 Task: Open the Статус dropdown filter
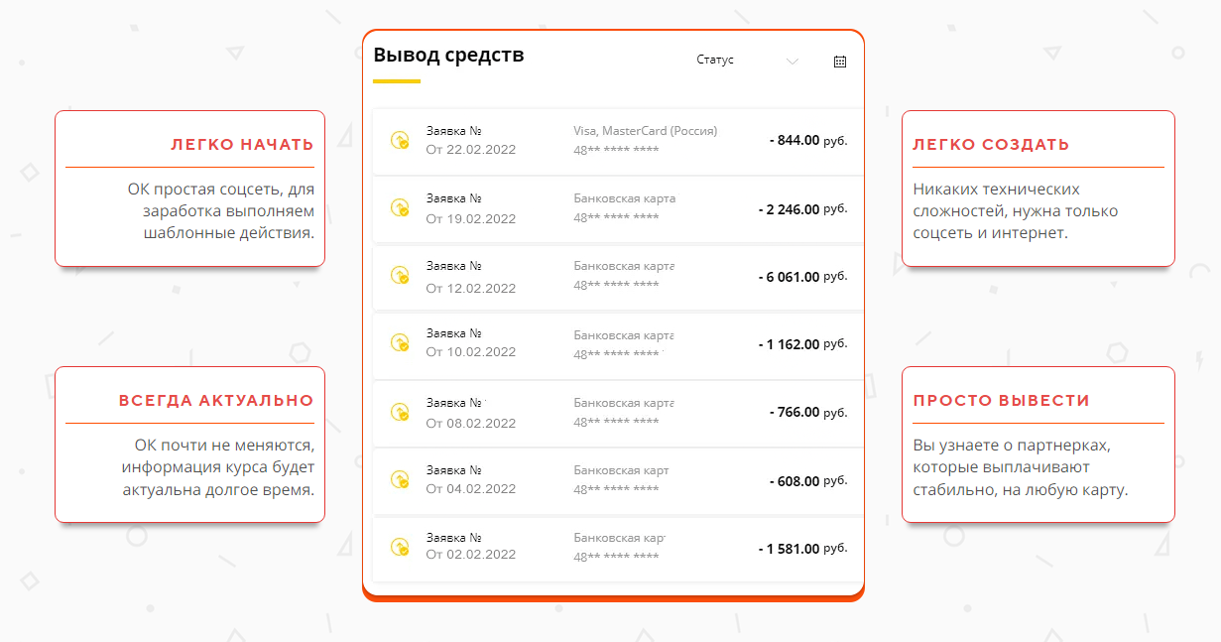(x=717, y=60)
